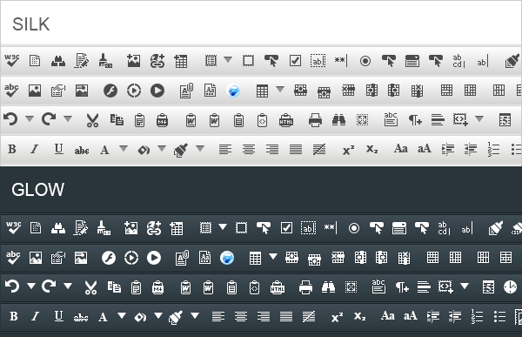The image size is (522, 337).
Task: Open format painter dropdown arrow in Glow toolbar
Action: pyautogui.click(x=195, y=315)
